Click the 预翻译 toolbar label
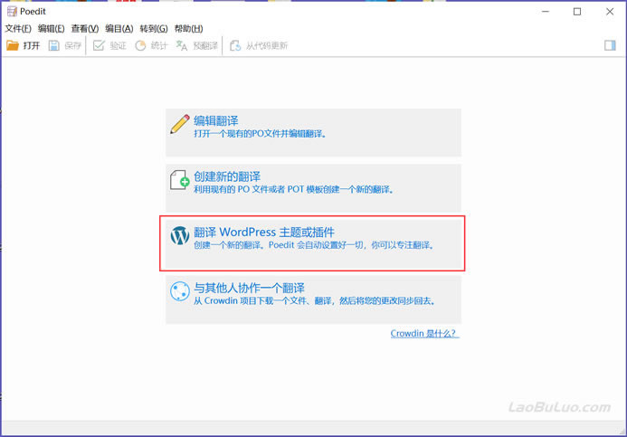The width and height of the screenshot is (627, 437). [x=205, y=45]
